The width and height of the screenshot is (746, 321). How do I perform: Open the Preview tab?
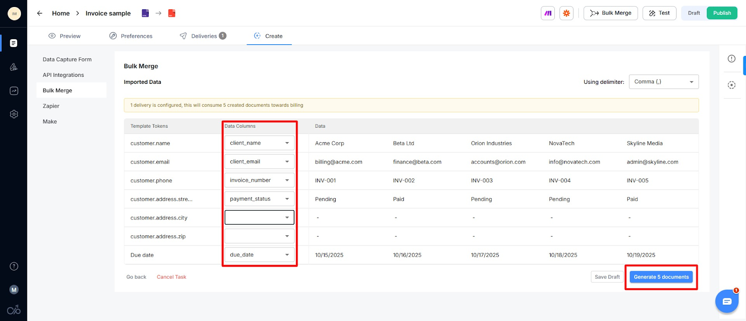(x=64, y=36)
